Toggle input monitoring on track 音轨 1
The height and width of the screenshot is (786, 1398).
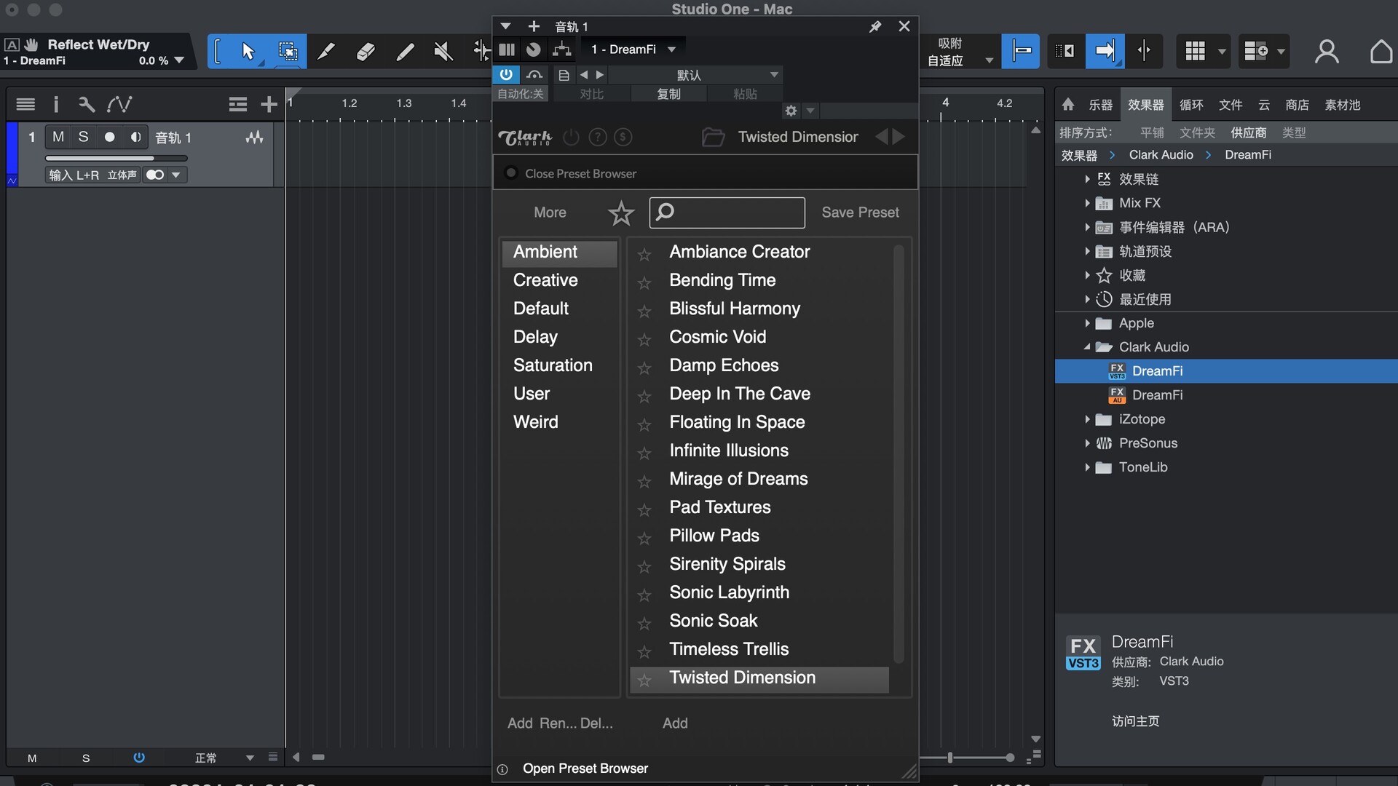[135, 137]
